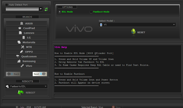Image resolution: width=183 pixels, height=108 pixels.
Task: Select the ASUS brand
Action: 27,23
